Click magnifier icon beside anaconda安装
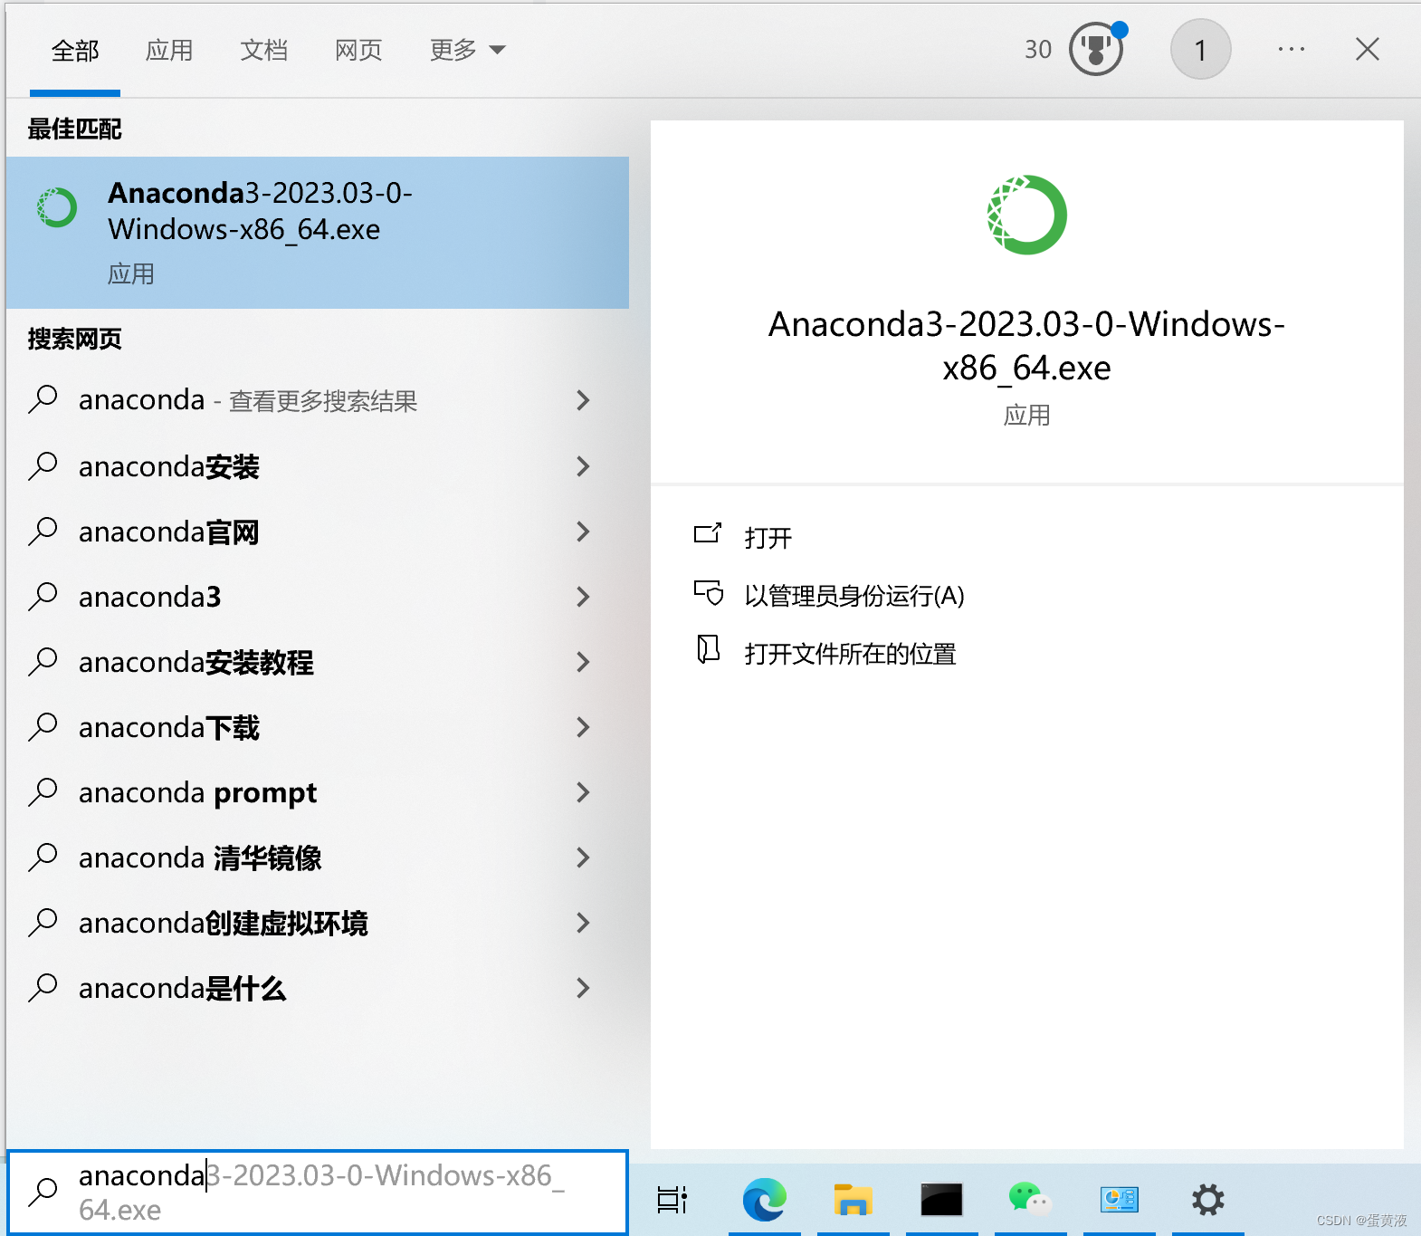Viewport: 1421px width, 1236px height. pos(43,466)
